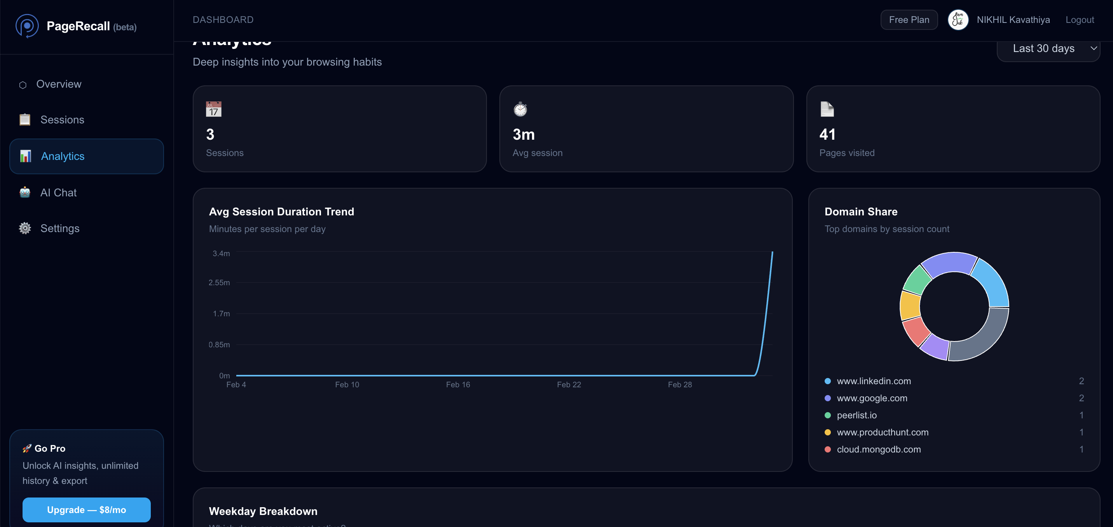Click the AI Chat robot icon
1113x527 pixels.
coord(24,192)
